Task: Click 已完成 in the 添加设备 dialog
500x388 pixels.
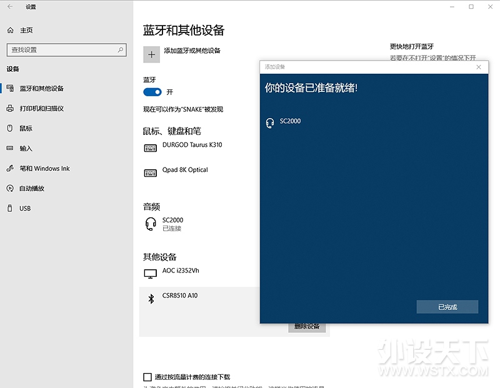Action: point(447,307)
